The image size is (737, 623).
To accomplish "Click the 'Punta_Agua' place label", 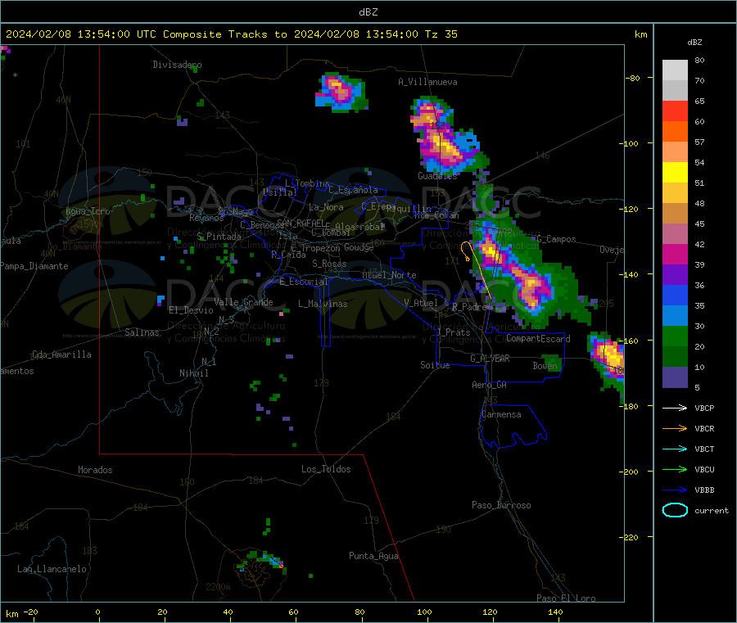I will pyautogui.click(x=373, y=556).
